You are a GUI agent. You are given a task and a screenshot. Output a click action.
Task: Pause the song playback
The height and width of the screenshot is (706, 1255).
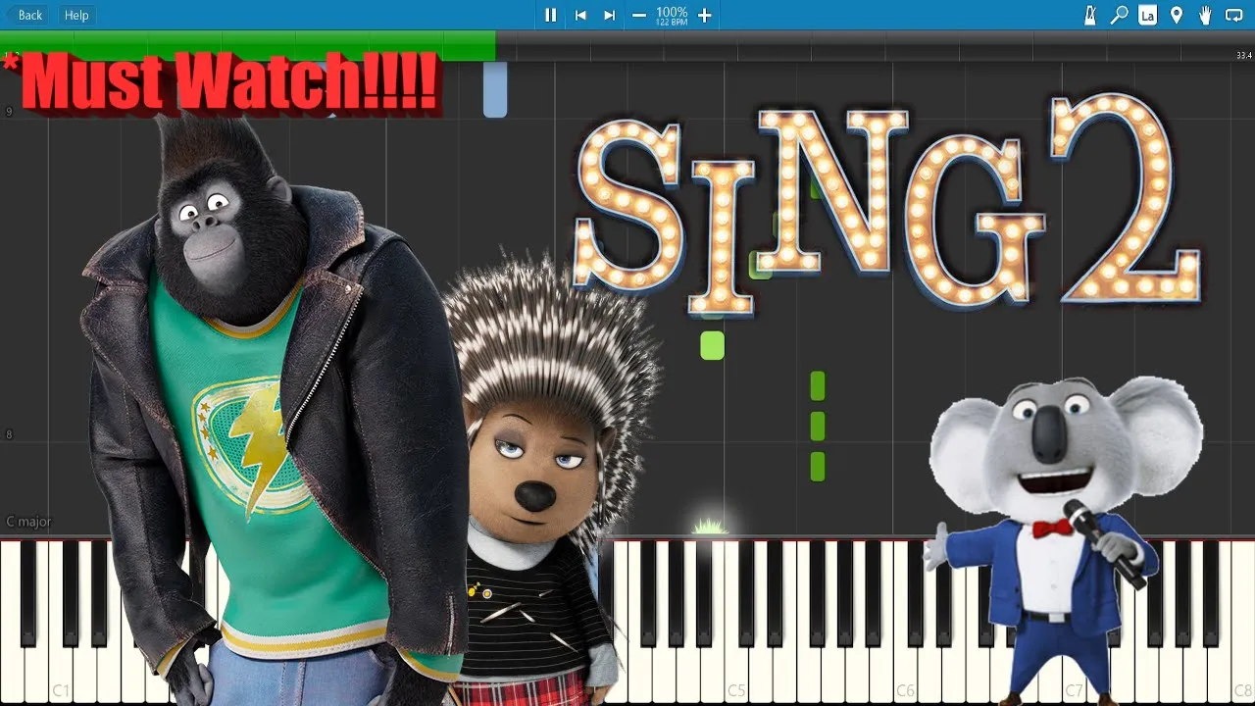(550, 15)
